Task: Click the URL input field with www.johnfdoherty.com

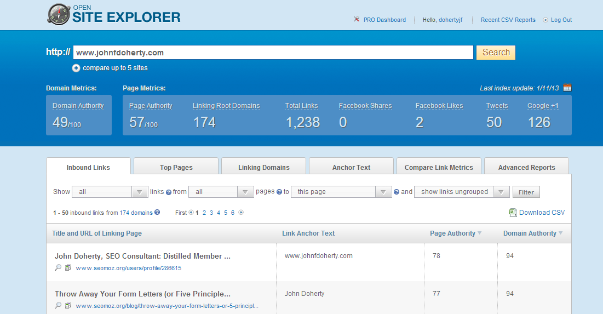Action: click(x=273, y=53)
